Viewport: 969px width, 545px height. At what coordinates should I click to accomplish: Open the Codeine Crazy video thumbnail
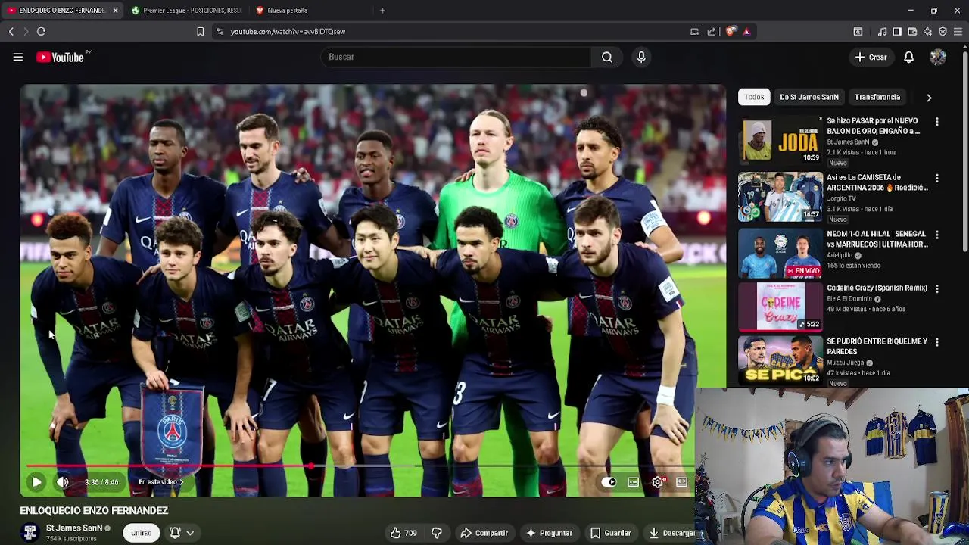click(780, 307)
